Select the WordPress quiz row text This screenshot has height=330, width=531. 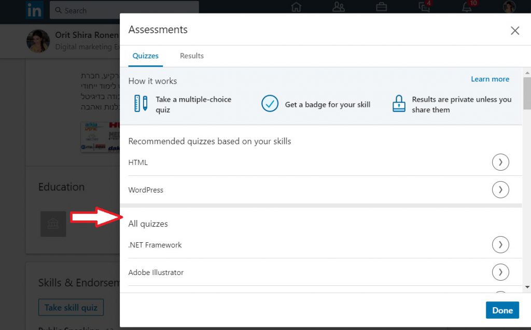tap(146, 190)
